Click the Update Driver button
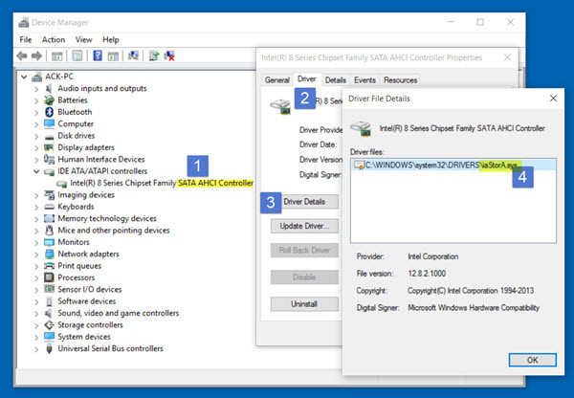 pos(304,227)
